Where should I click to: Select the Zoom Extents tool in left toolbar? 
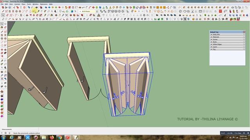pyautogui.click(x=2, y=79)
